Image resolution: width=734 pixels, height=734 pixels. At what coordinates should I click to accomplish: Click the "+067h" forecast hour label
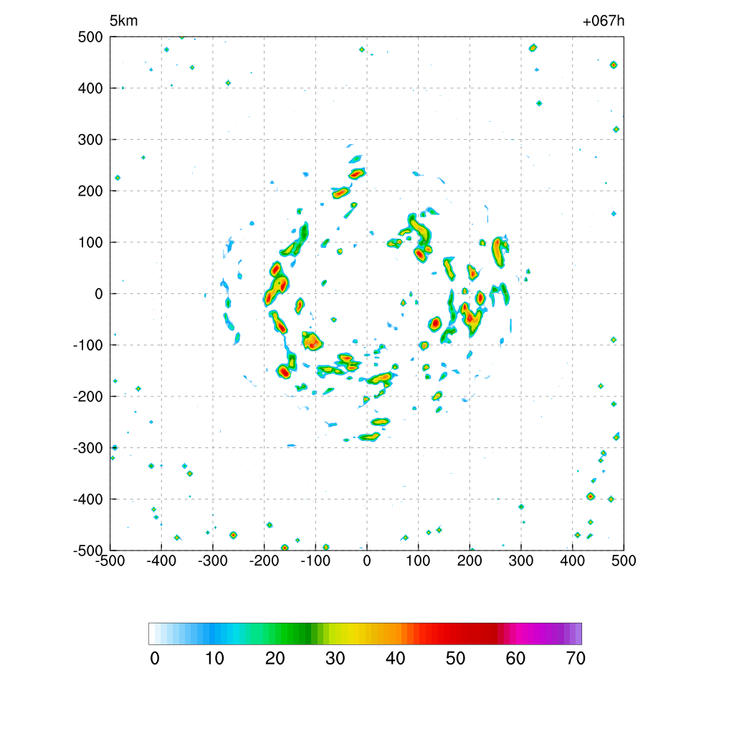point(604,21)
